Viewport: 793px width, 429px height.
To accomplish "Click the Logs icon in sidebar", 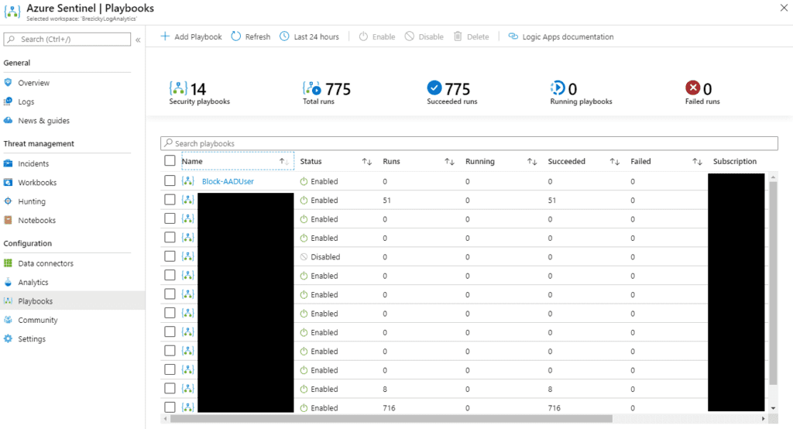I will pyautogui.click(x=8, y=101).
